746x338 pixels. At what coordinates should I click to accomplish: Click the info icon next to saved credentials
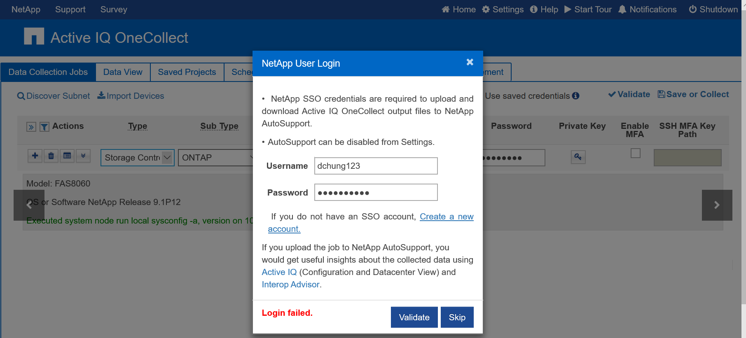click(575, 96)
